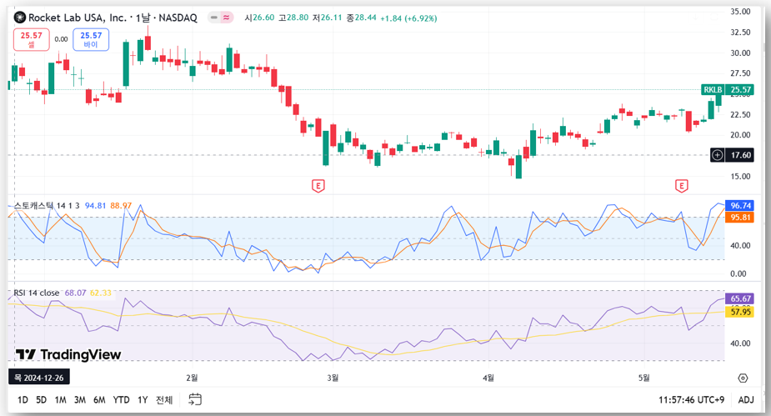Select the 1M time range
The height and width of the screenshot is (416, 771).
click(x=61, y=400)
